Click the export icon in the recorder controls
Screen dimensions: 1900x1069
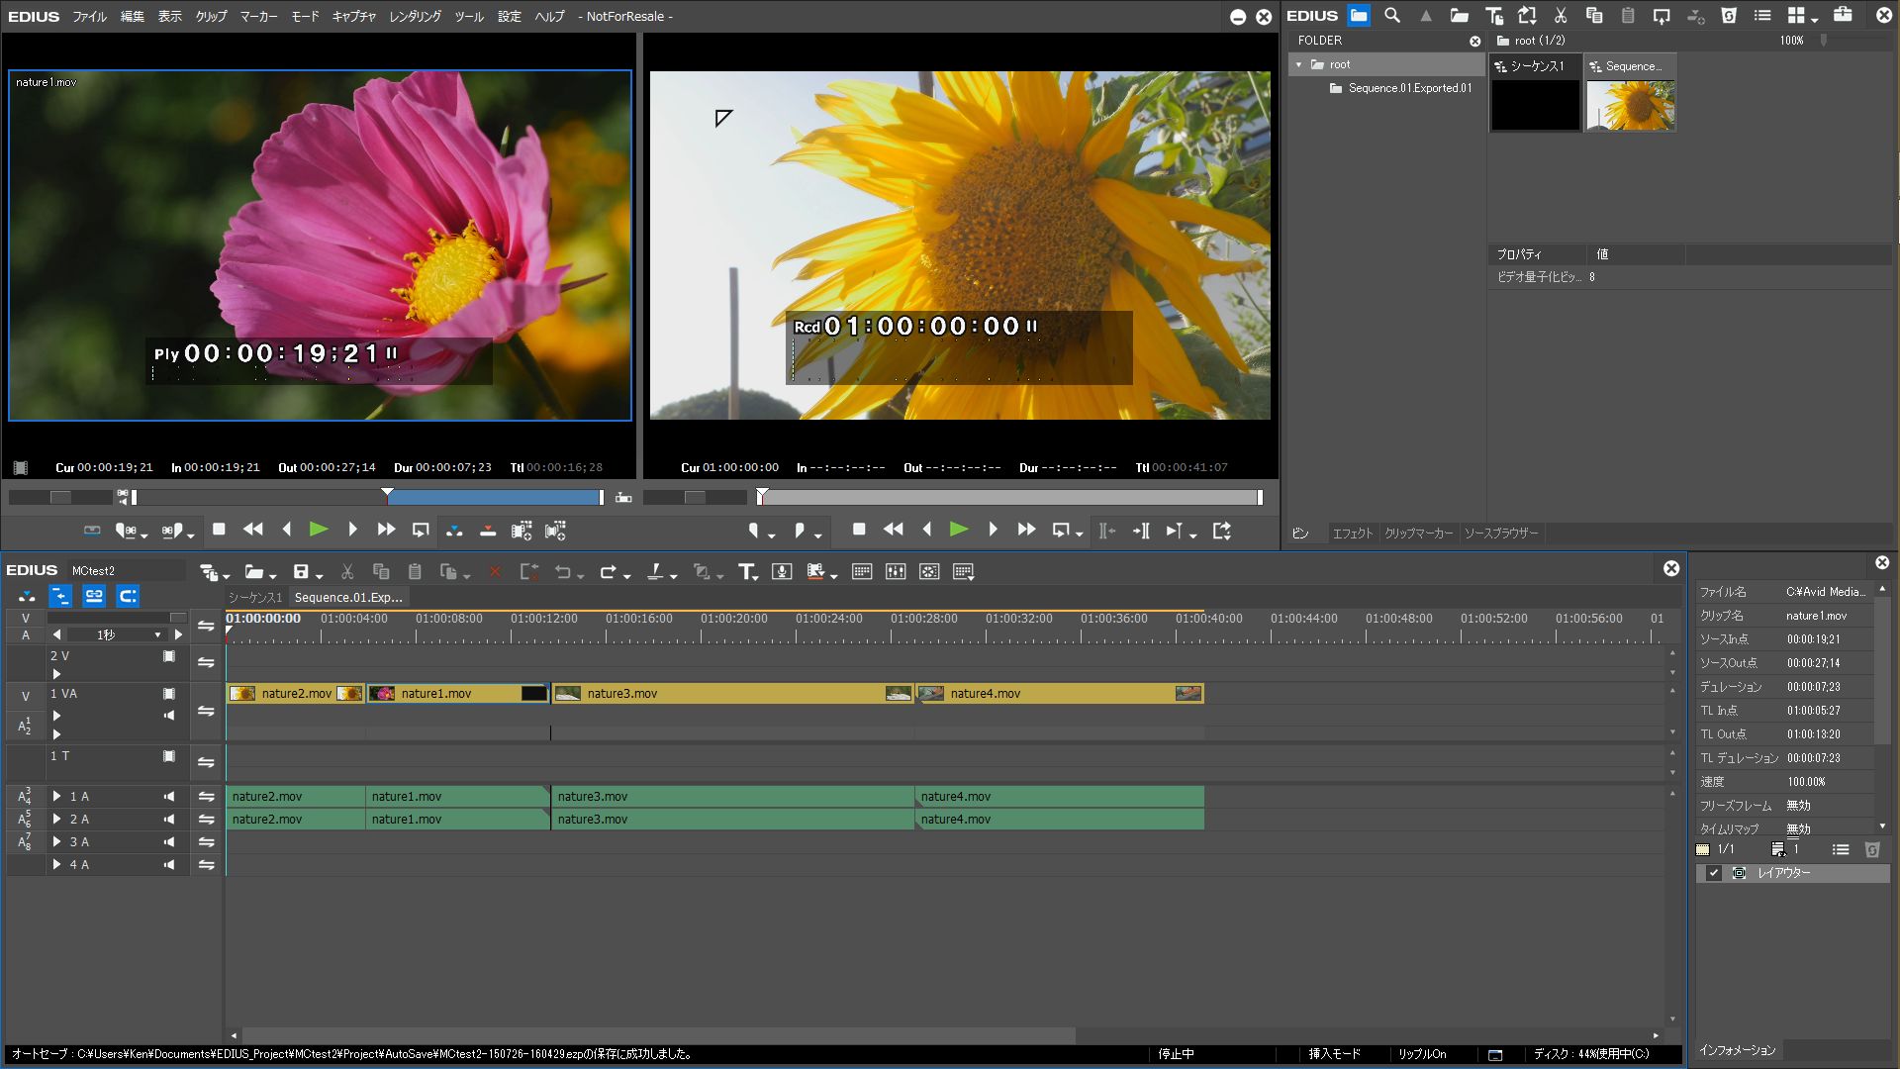point(1222,531)
